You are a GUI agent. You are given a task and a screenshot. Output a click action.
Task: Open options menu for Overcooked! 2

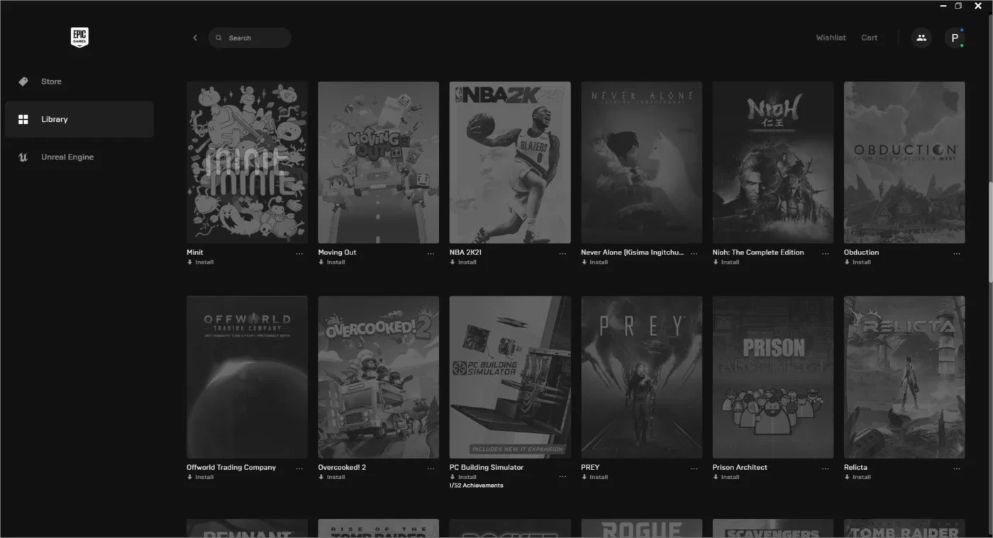tap(431, 469)
